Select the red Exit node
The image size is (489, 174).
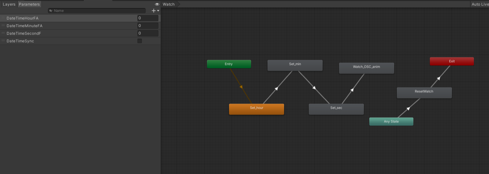(452, 61)
